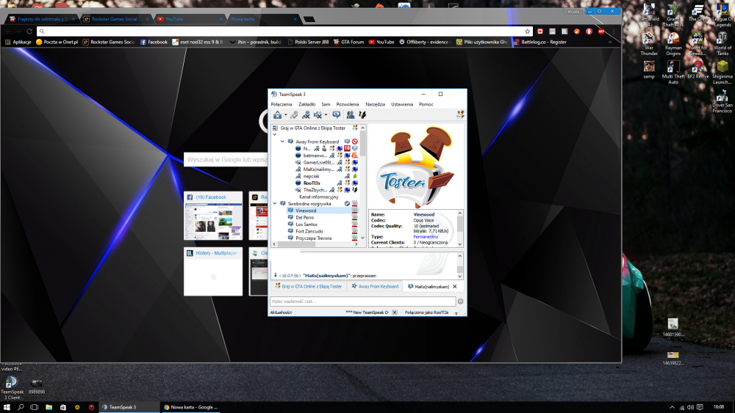
Task: Open the GTA Forum bookmark
Action: tap(348, 42)
